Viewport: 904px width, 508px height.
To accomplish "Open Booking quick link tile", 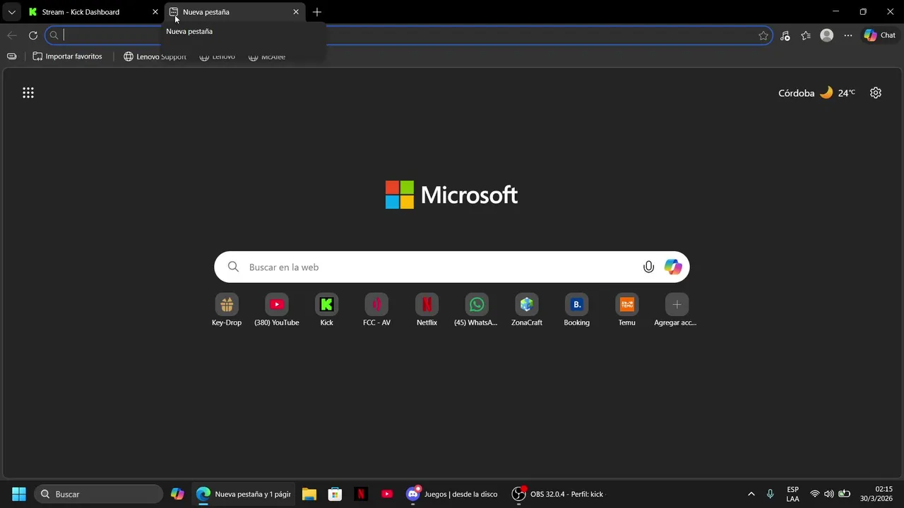I will click(x=577, y=310).
